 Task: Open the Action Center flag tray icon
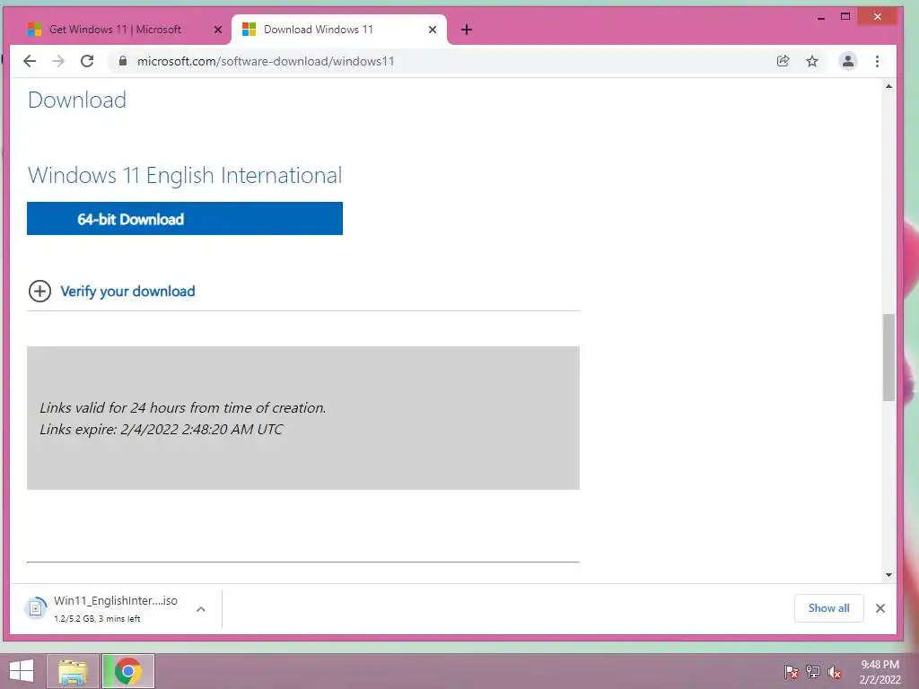click(791, 671)
